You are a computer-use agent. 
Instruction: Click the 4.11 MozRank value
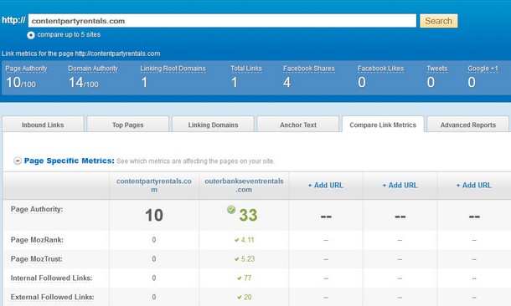click(247, 240)
